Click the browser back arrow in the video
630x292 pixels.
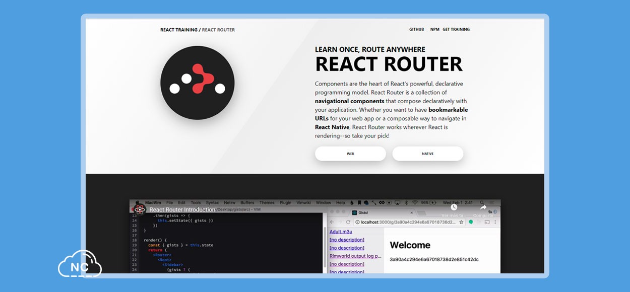pos(332,222)
